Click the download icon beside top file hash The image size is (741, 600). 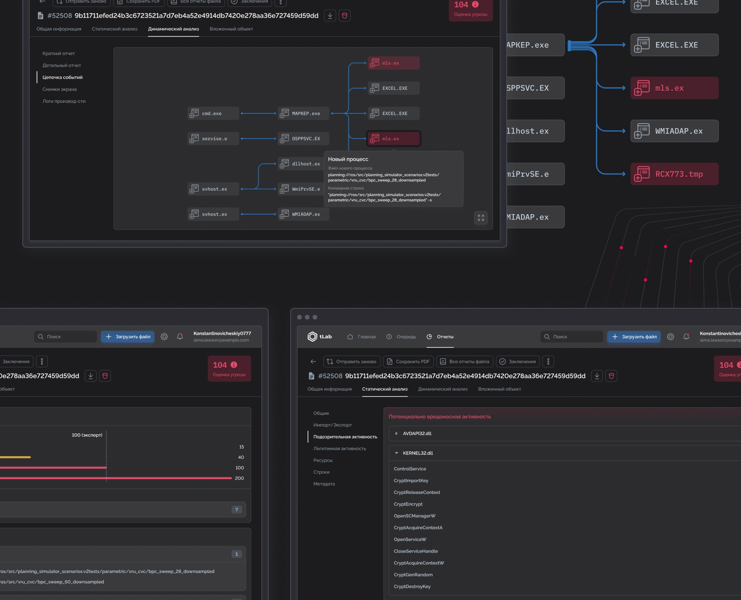coord(330,16)
